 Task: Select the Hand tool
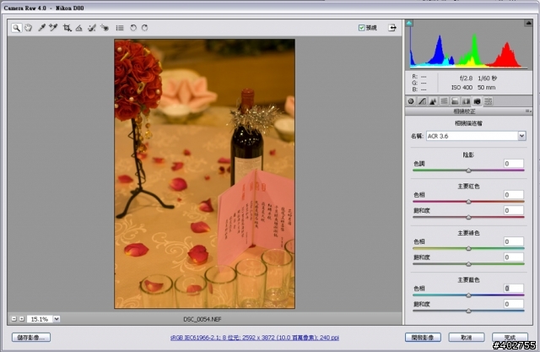point(28,27)
